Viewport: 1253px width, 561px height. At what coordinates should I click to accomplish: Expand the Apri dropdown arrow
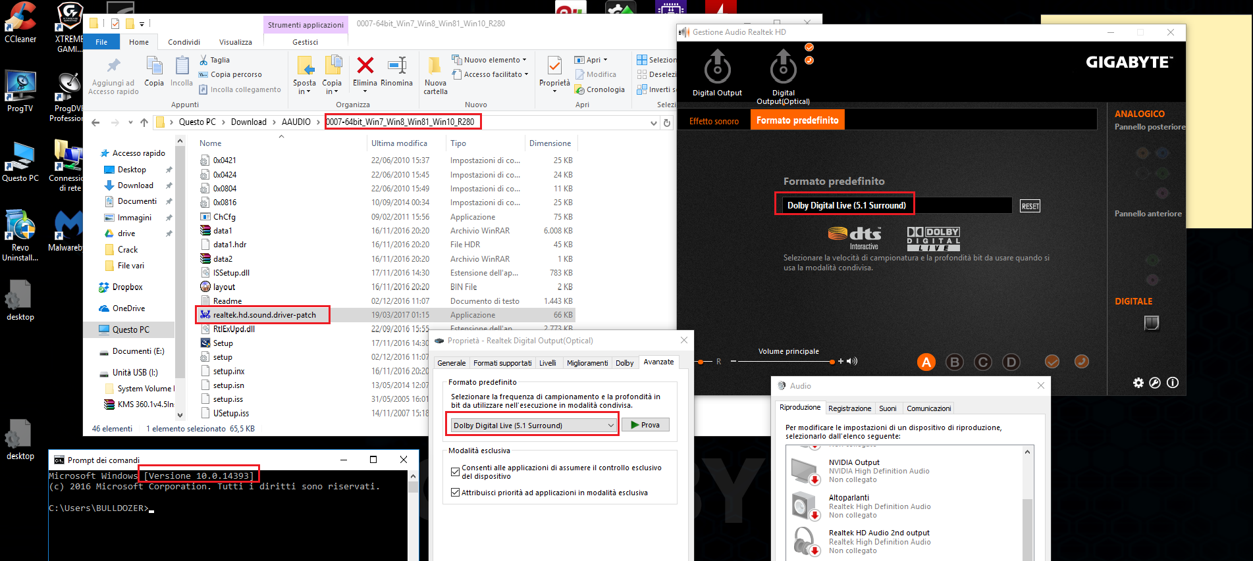click(x=606, y=60)
